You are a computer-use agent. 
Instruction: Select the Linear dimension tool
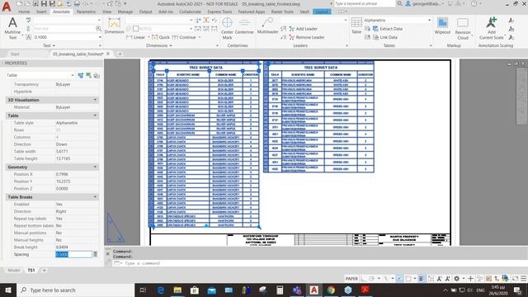(x=135, y=37)
